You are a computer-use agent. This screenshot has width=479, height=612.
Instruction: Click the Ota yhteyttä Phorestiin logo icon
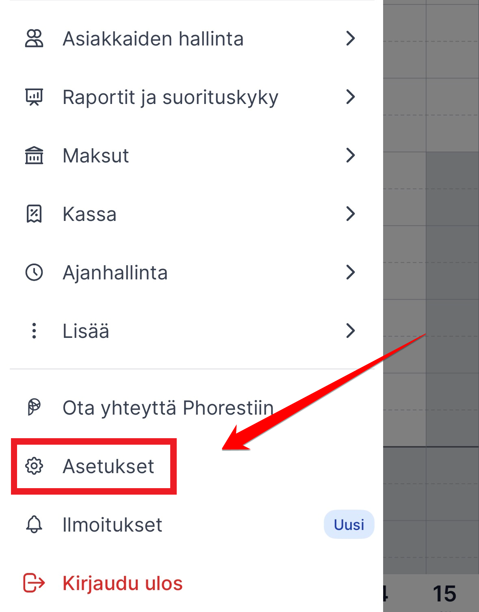[34, 407]
